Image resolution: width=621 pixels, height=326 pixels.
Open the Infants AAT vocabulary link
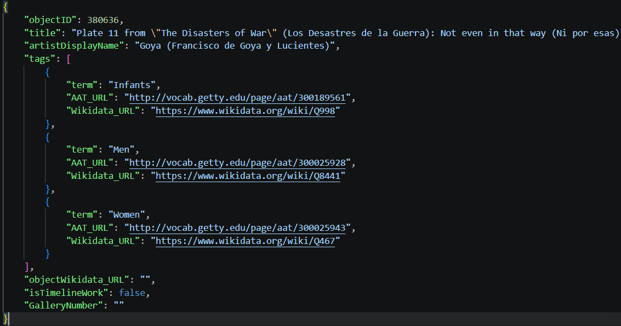tap(238, 97)
